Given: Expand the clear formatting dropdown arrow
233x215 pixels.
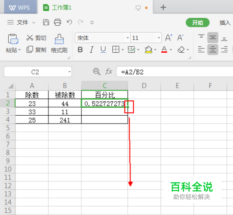Looking at the screenshot, I should 188,50.
